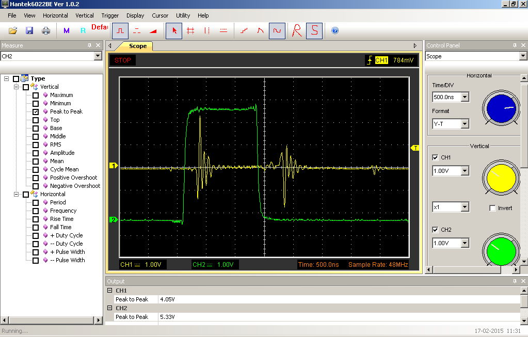Collapse the Horizontal tree node

coord(16,194)
